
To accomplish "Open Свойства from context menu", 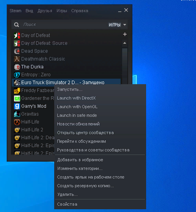I will tap(100, 204).
